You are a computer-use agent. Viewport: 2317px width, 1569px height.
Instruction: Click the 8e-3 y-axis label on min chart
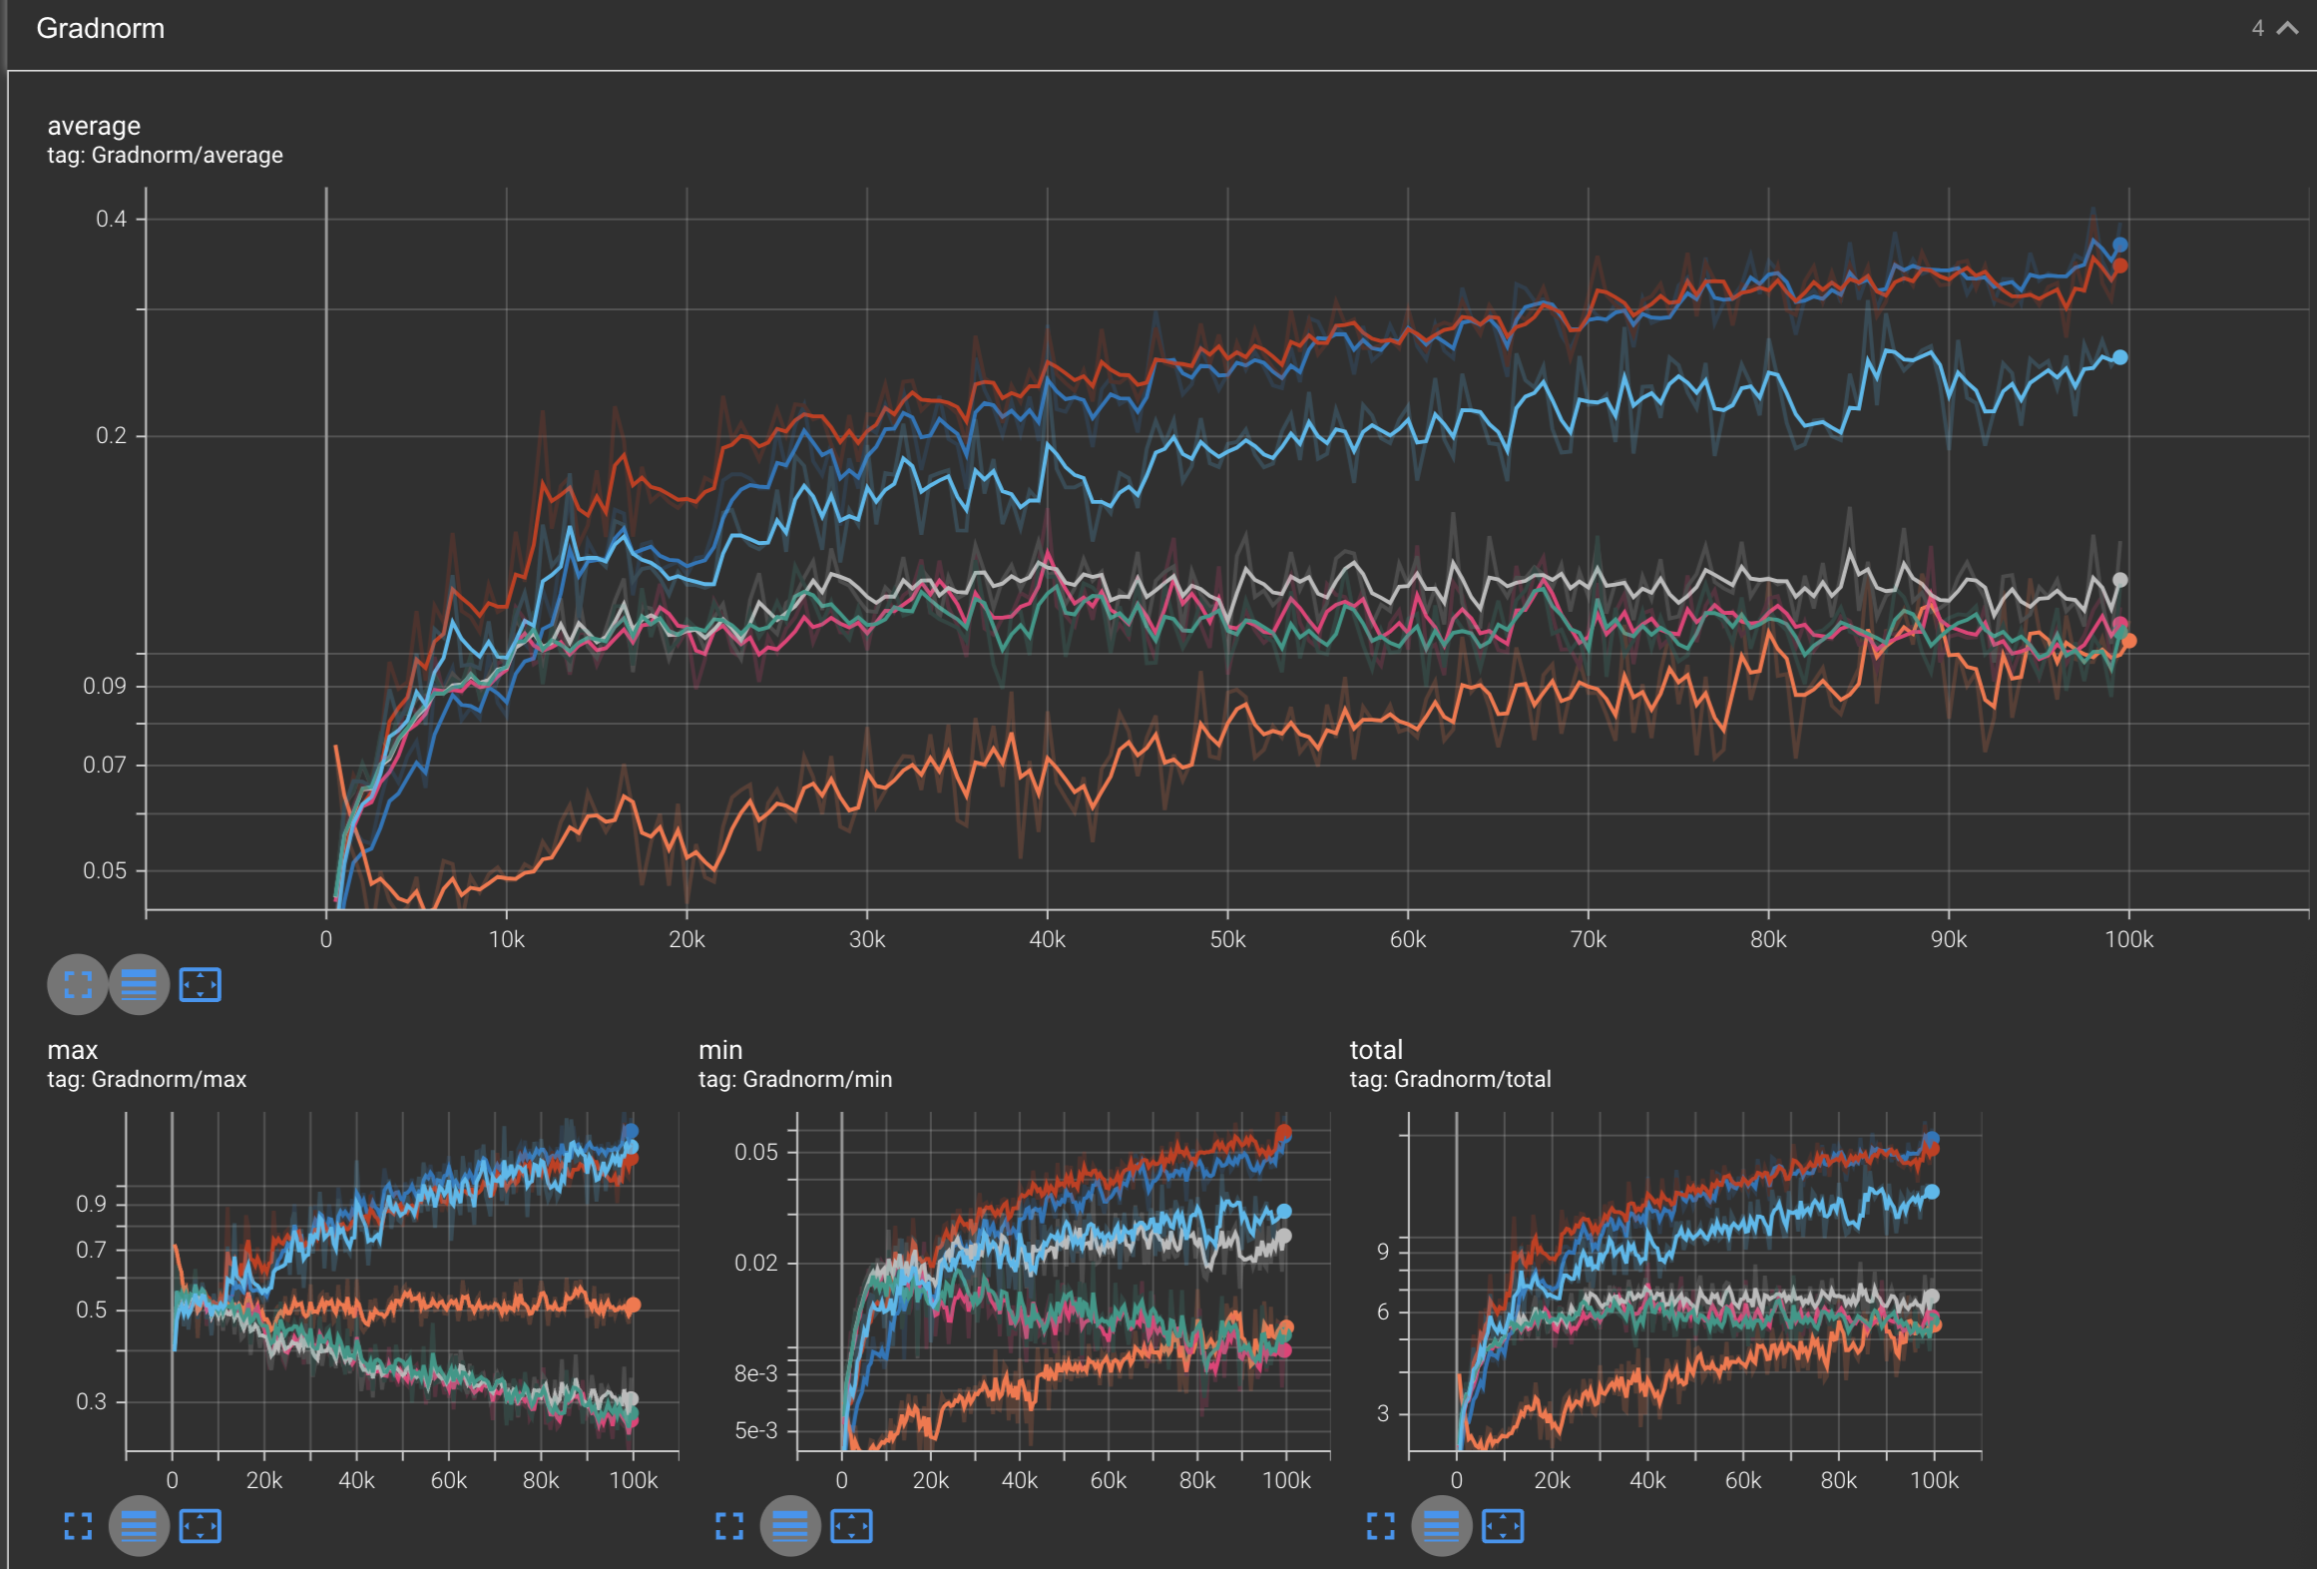coord(755,1373)
